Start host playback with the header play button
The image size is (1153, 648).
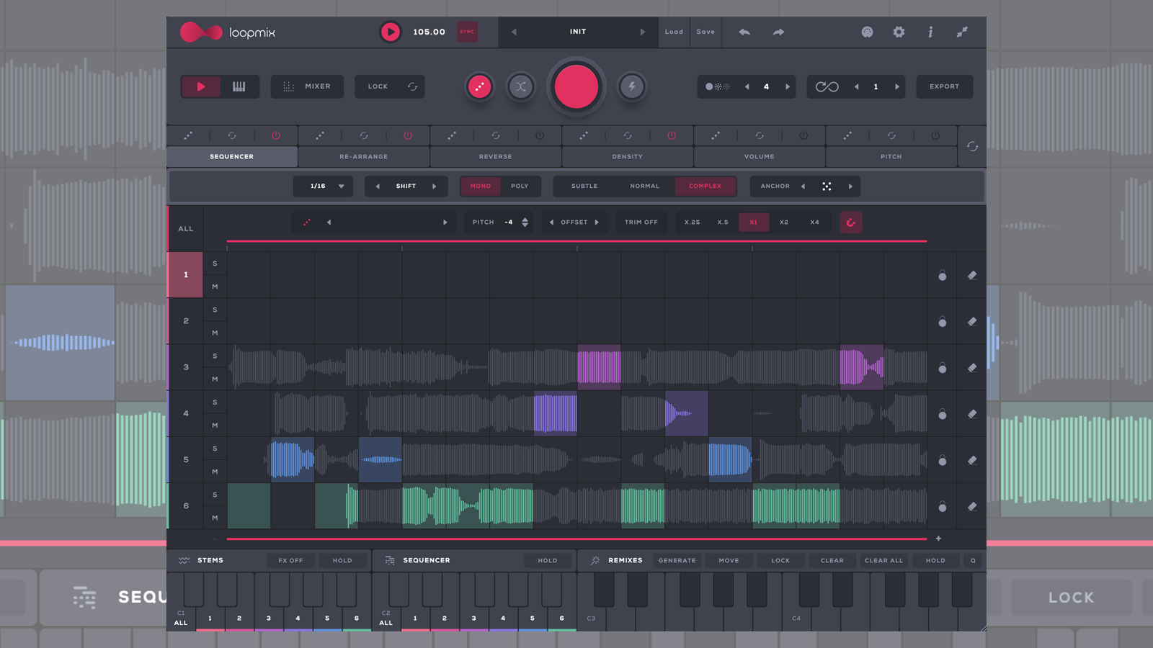[390, 32]
